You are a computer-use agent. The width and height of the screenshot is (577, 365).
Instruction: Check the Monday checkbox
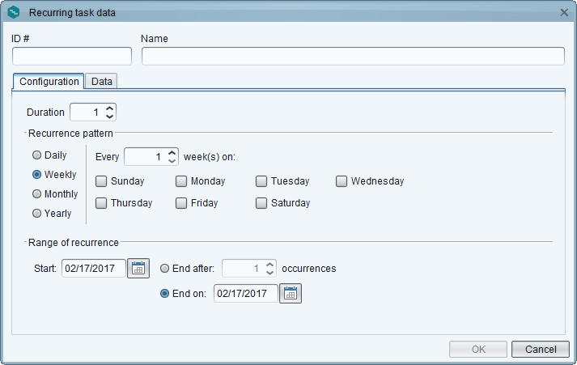coord(181,181)
